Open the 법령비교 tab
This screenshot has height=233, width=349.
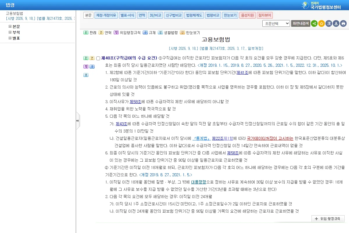point(213,15)
